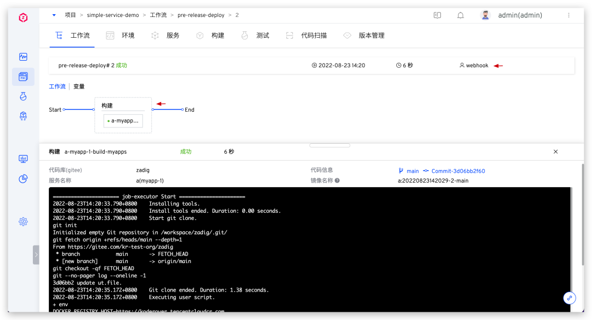
Task: Open system settings gear in sidebar
Action: [23, 222]
